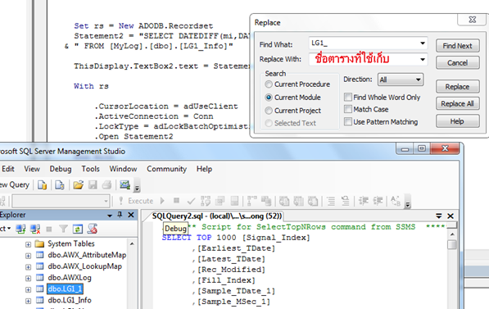This screenshot has height=309, width=489.
Task: Open the Tools menu in SSMS
Action: 90,169
